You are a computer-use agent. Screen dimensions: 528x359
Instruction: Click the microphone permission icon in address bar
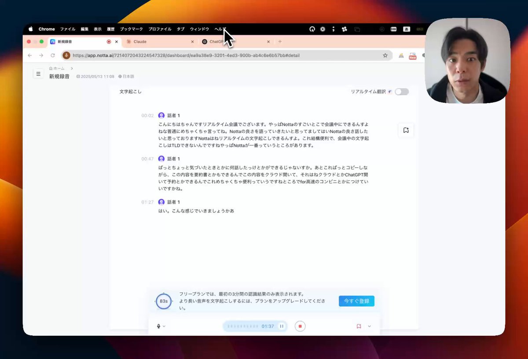pyautogui.click(x=66, y=55)
